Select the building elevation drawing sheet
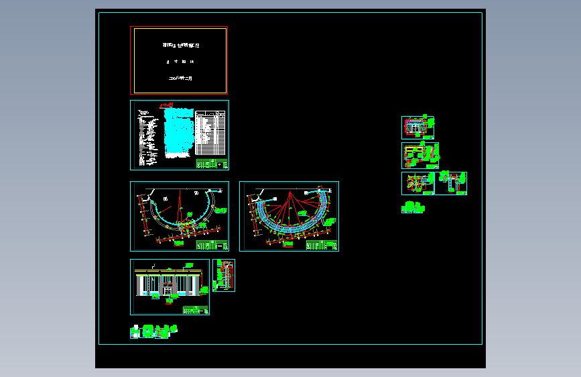Screen dimensions: 581x377 click(x=170, y=287)
